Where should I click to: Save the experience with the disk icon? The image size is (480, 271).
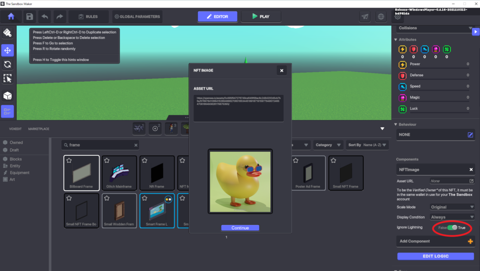29,16
